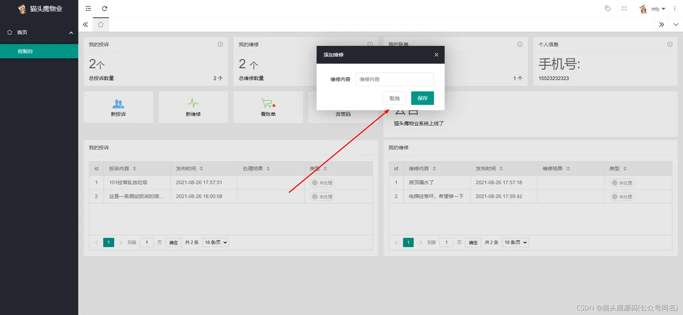Click info icon on 我的投诉 card
This screenshot has height=315, width=683.
pos(220,44)
